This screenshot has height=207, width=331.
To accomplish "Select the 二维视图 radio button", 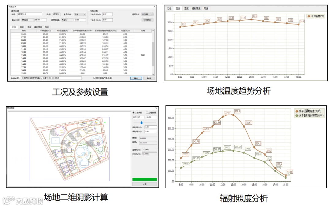I will pos(133,113).
